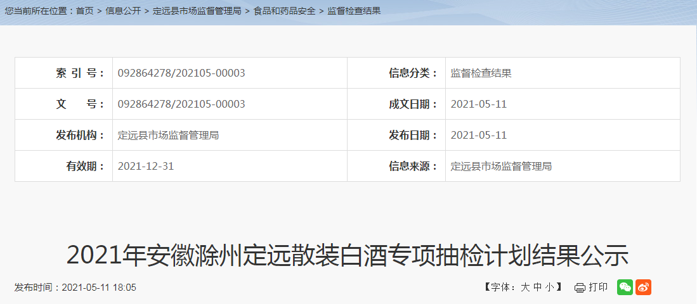Screen dimensions: 697x304
Task: Select the 字体 font size label
Action: [503, 288]
